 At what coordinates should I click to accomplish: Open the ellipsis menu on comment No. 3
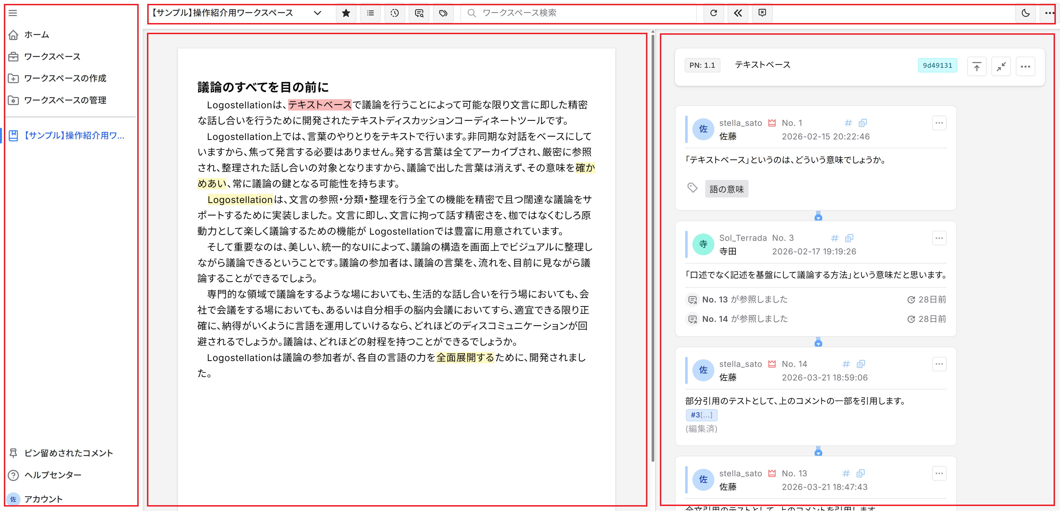[939, 238]
